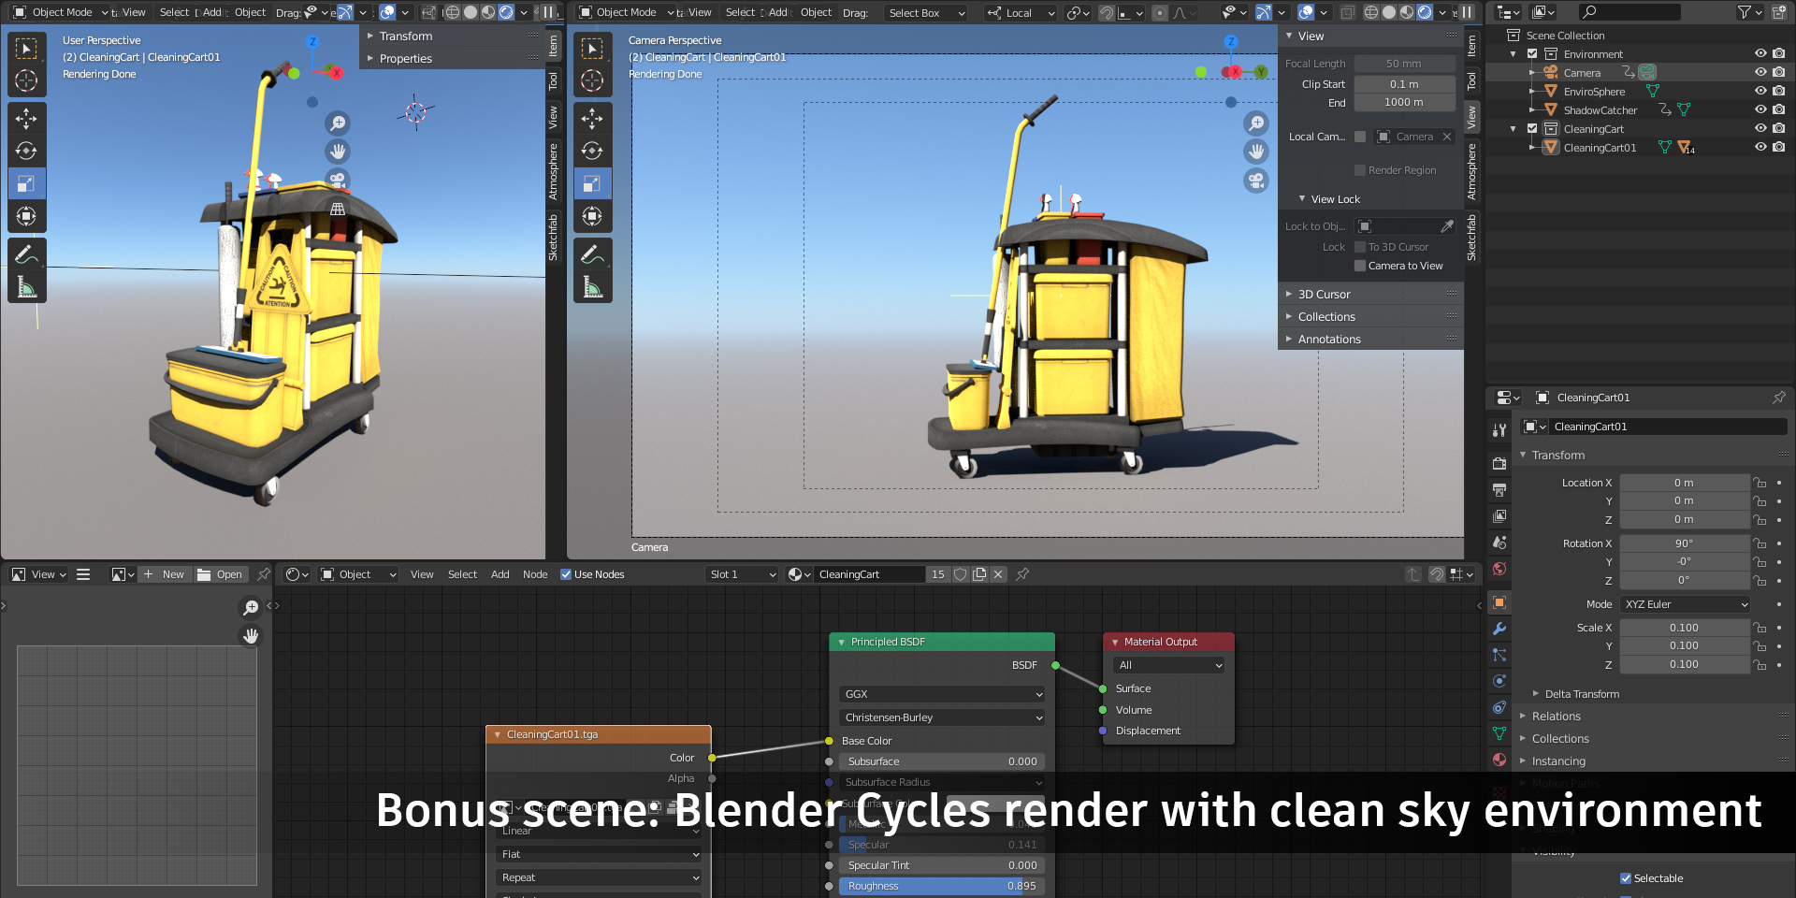
Task: Click New image button
Action: [166, 574]
